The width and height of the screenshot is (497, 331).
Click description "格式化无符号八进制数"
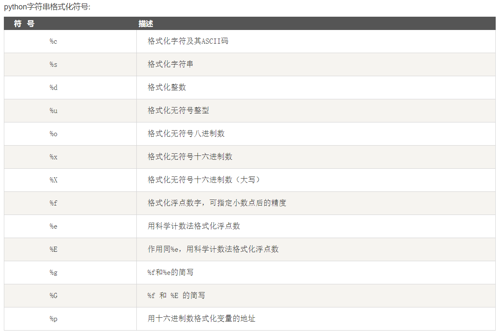pos(186,134)
